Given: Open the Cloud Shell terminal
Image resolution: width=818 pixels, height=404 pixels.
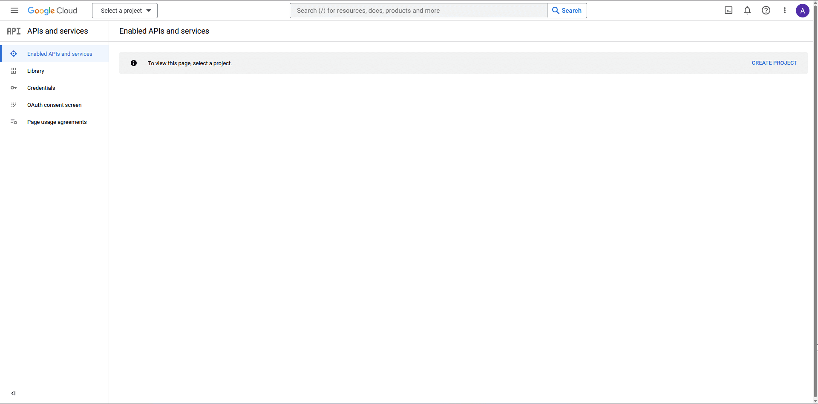Looking at the screenshot, I should pos(728,10).
